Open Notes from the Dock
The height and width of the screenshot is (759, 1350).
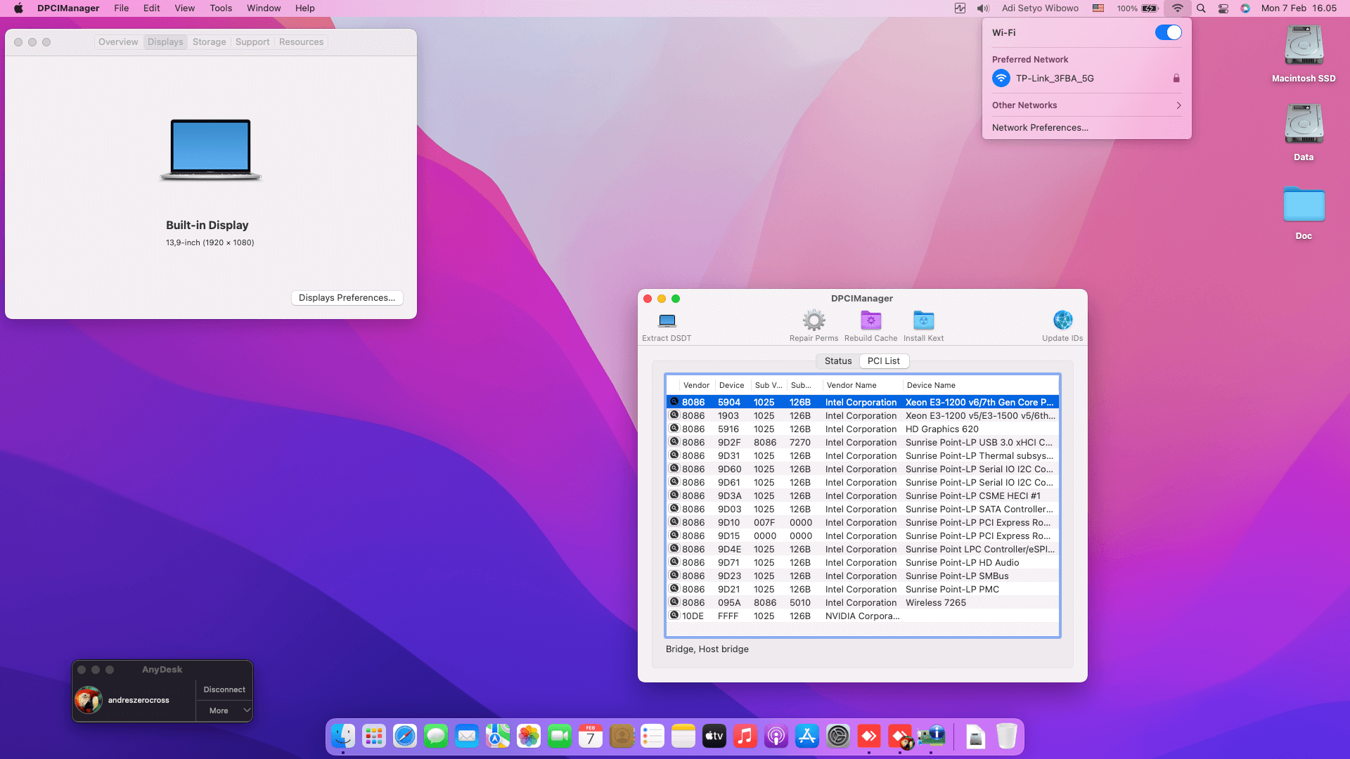point(683,736)
